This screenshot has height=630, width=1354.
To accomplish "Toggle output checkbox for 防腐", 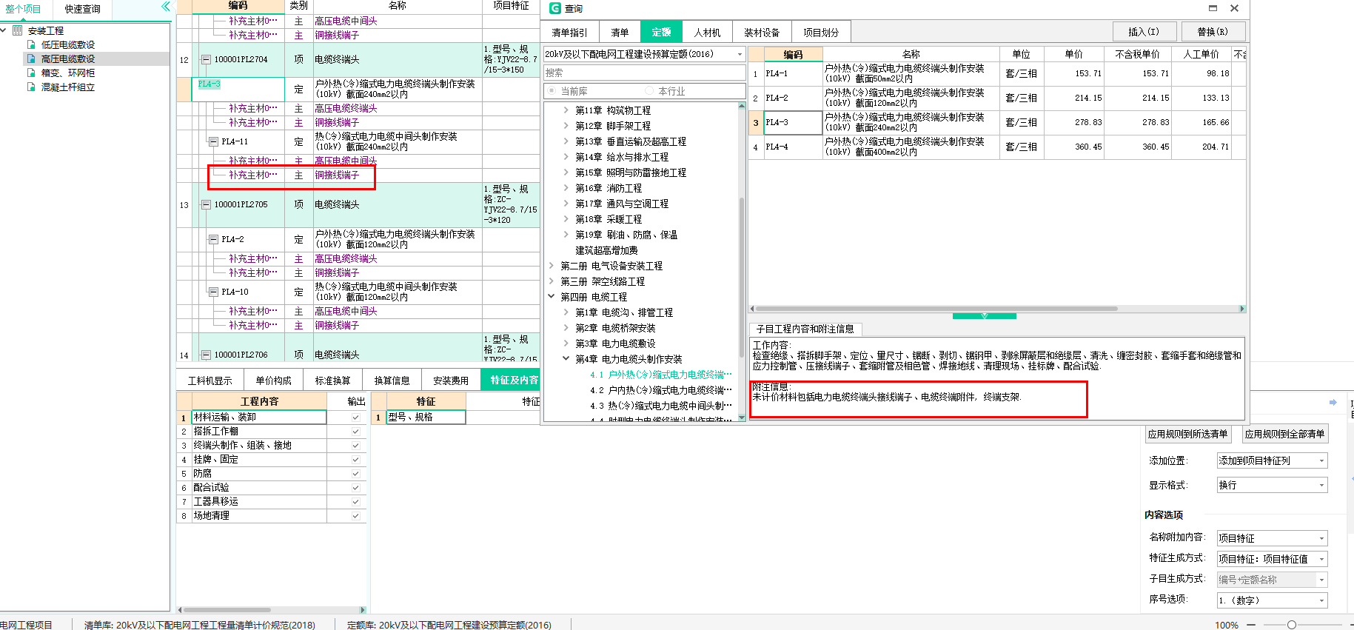I will 355,474.
